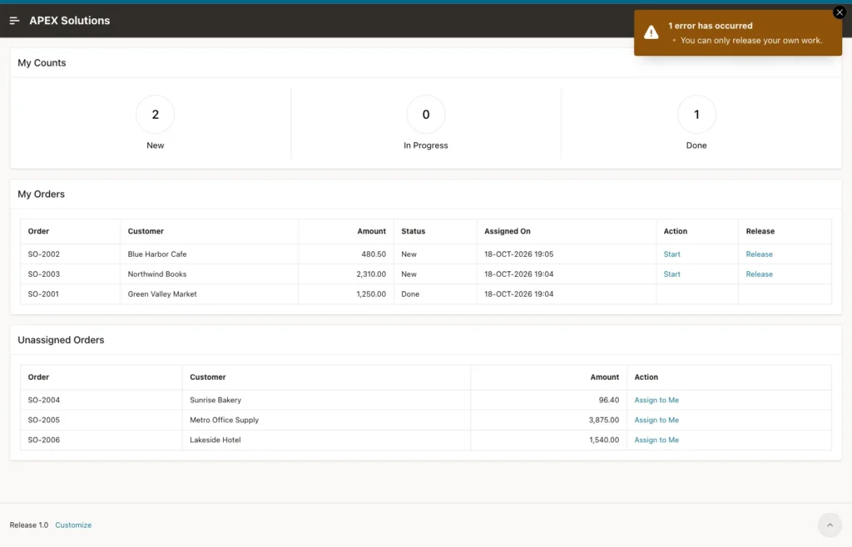Screen dimensions: 852x547
Task: Click the 96.40 amount cell
Action: [x=549, y=400]
